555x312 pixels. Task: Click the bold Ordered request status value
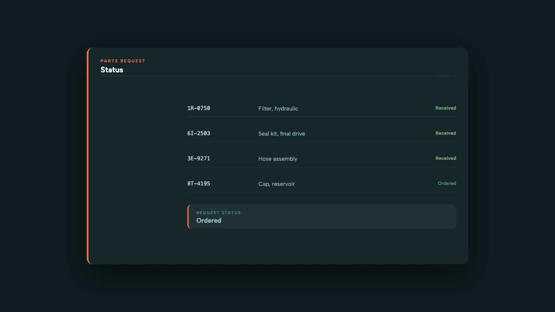pos(209,221)
